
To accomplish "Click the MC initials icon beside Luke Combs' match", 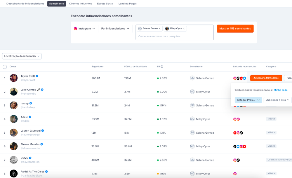I will coord(192,92).
